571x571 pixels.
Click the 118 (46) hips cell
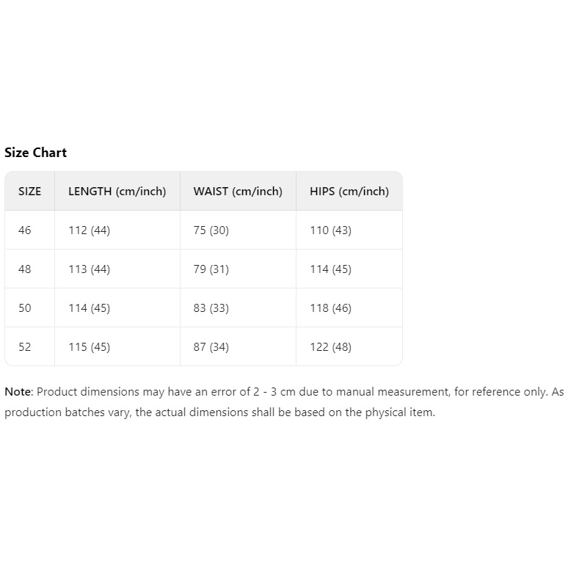point(330,308)
